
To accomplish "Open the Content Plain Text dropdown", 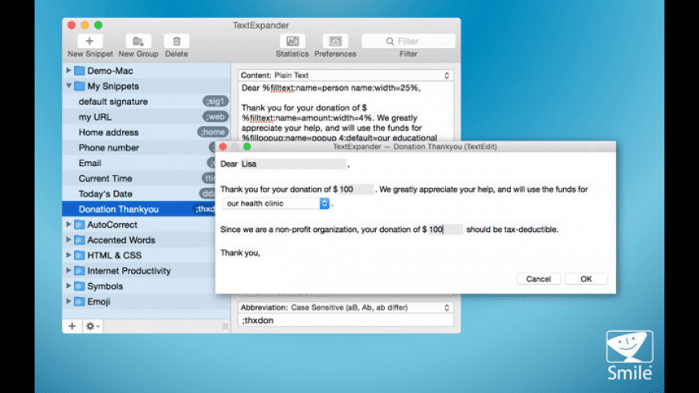I will click(x=345, y=75).
